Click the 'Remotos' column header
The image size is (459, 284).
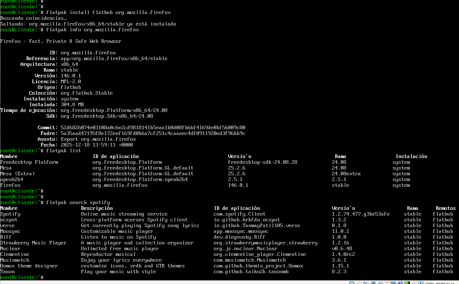pos(446,208)
